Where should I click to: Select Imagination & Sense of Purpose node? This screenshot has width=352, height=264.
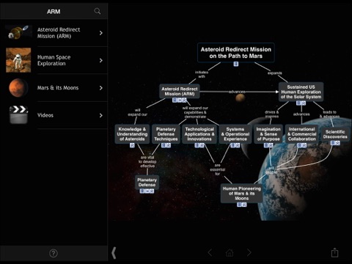pos(268,134)
